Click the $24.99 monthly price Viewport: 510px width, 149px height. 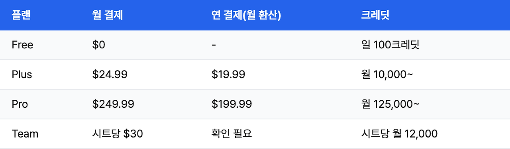110,74
